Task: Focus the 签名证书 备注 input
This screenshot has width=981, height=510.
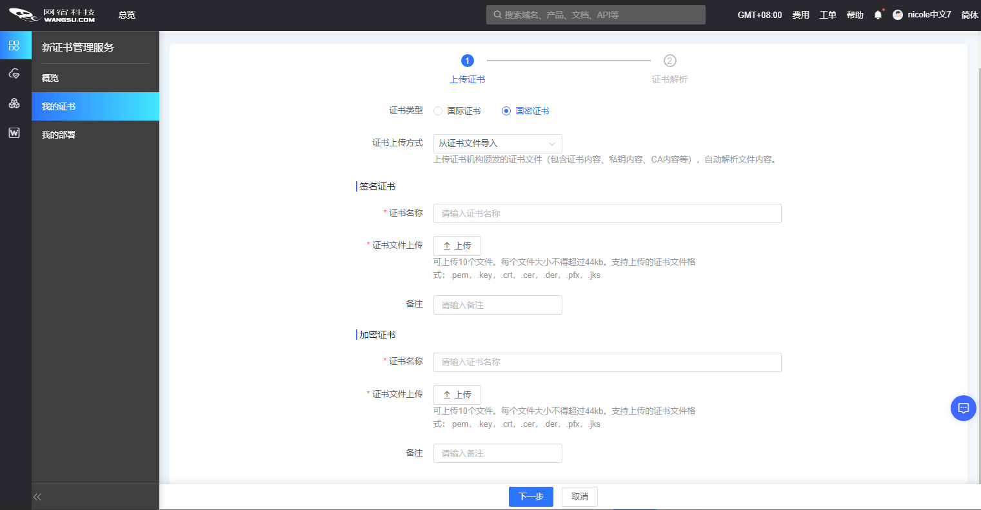Action: tap(498, 305)
